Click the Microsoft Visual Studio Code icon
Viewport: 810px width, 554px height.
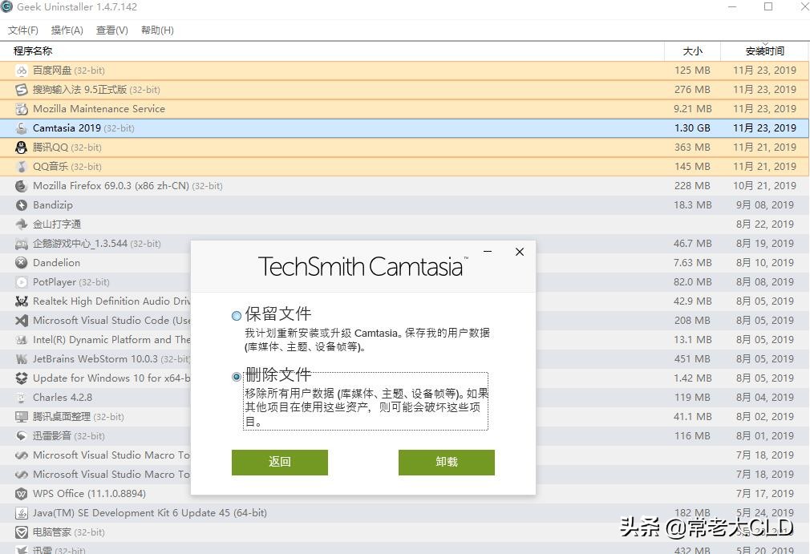click(21, 321)
